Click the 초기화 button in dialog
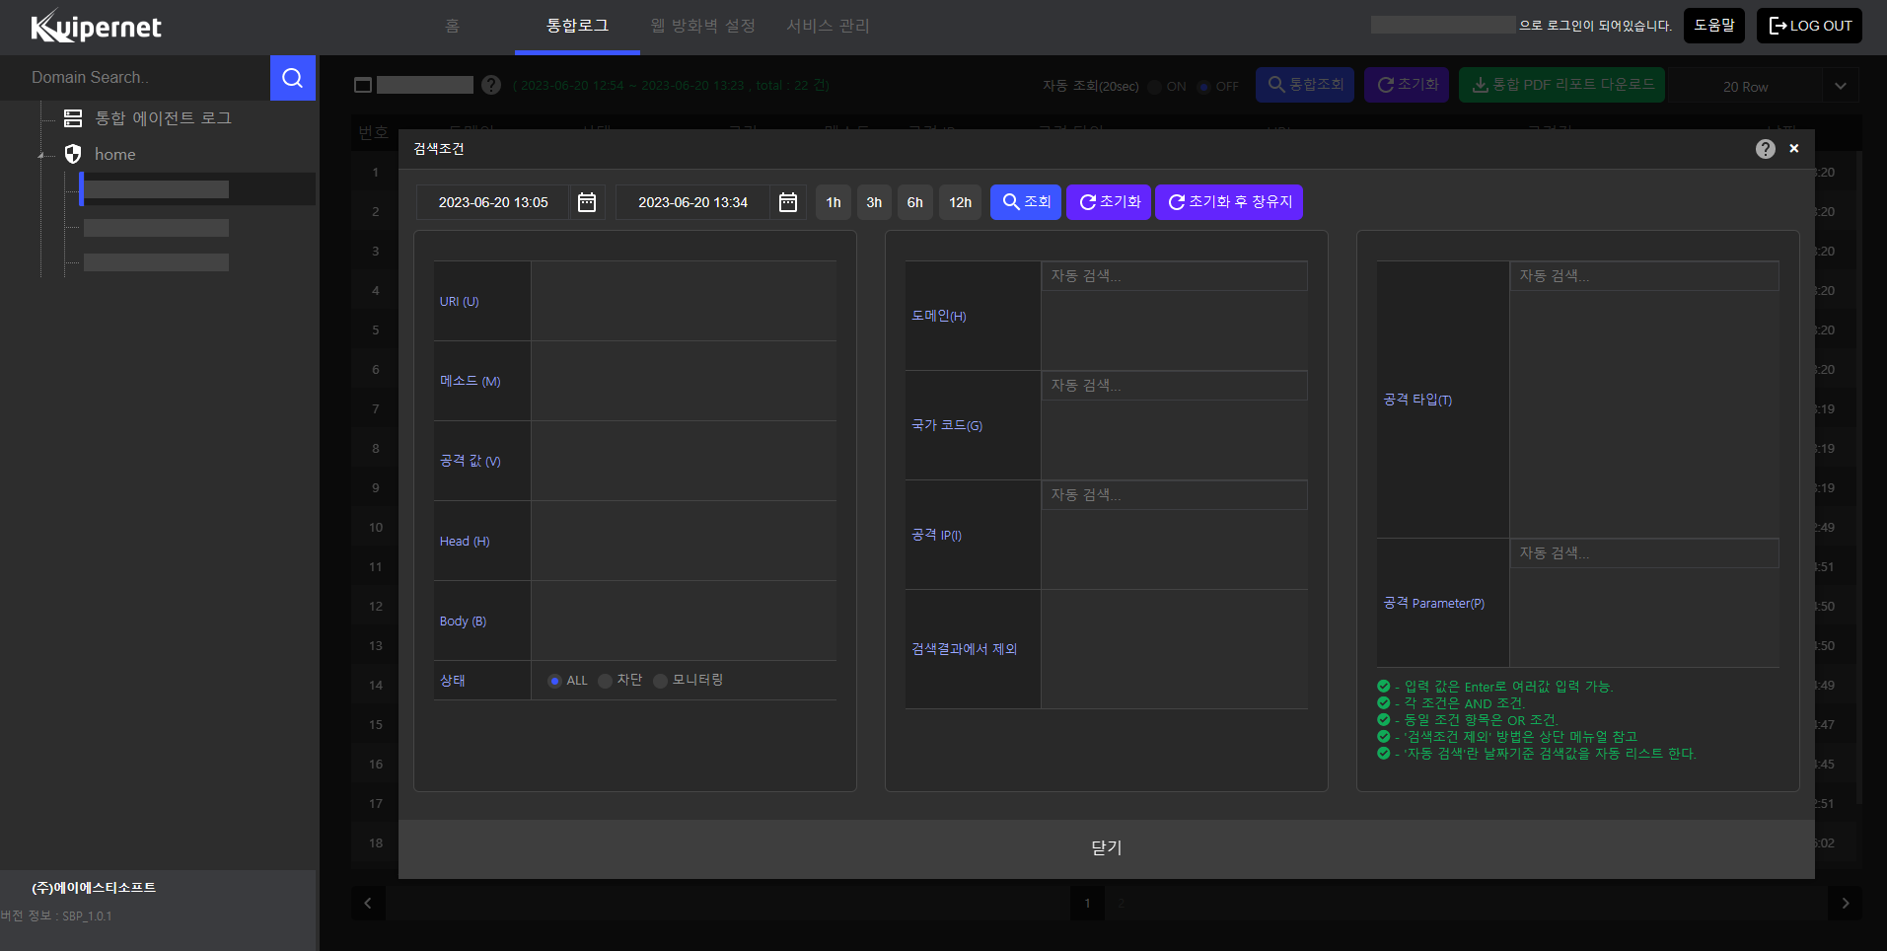Image resolution: width=1887 pixels, height=951 pixels. (1109, 202)
